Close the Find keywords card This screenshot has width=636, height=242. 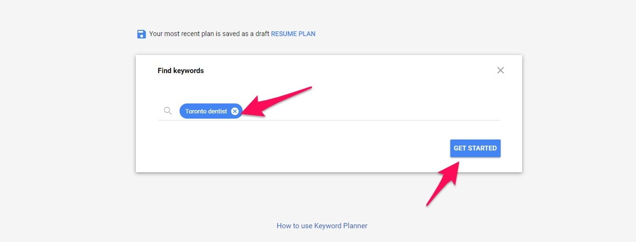pyautogui.click(x=500, y=70)
